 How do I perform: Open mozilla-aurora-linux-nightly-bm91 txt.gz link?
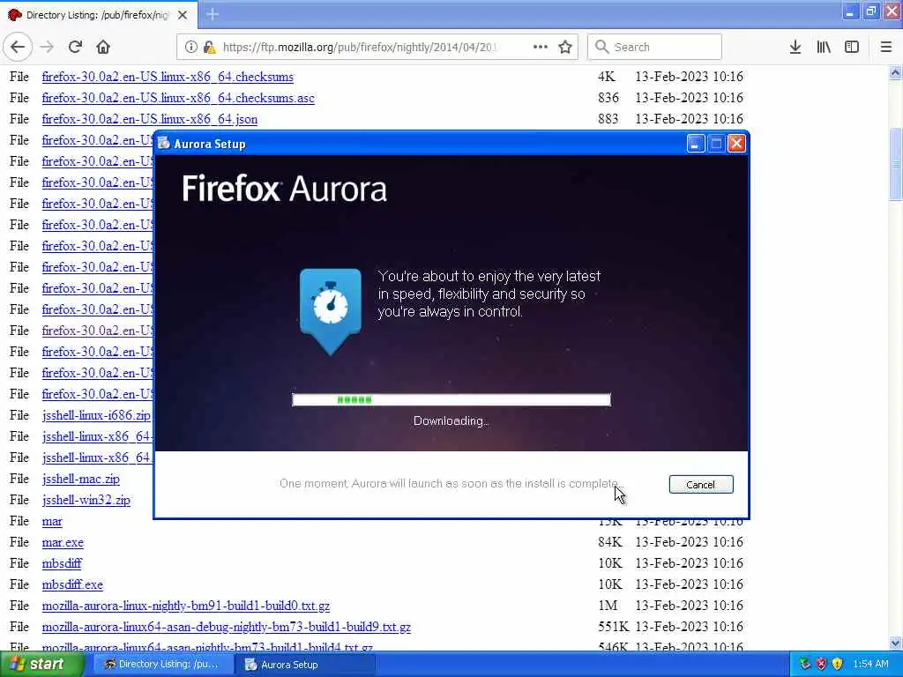(186, 606)
